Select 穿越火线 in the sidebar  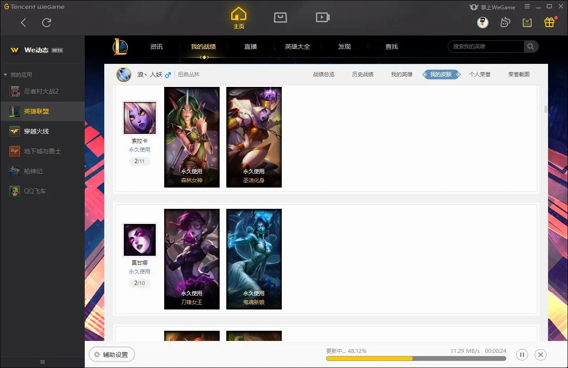click(42, 131)
